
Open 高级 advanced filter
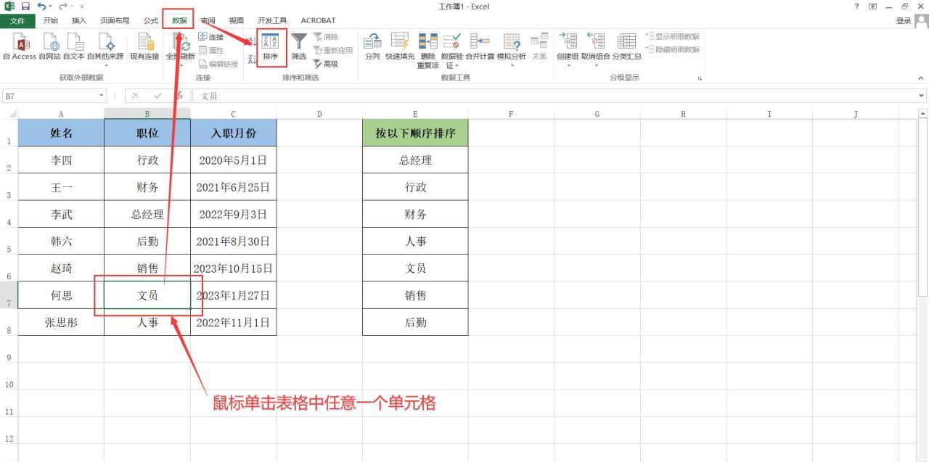326,64
